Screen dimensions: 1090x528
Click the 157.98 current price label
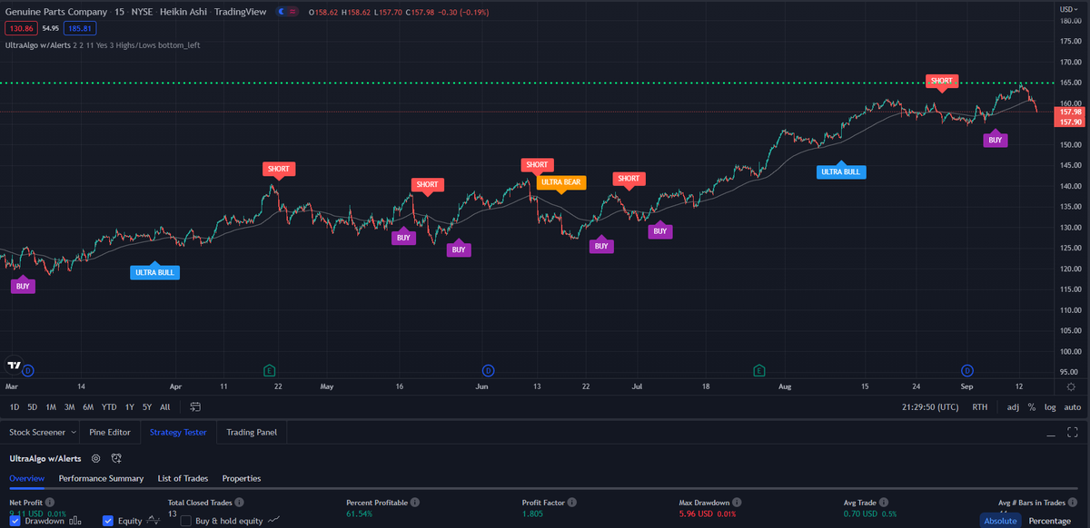click(x=1070, y=112)
